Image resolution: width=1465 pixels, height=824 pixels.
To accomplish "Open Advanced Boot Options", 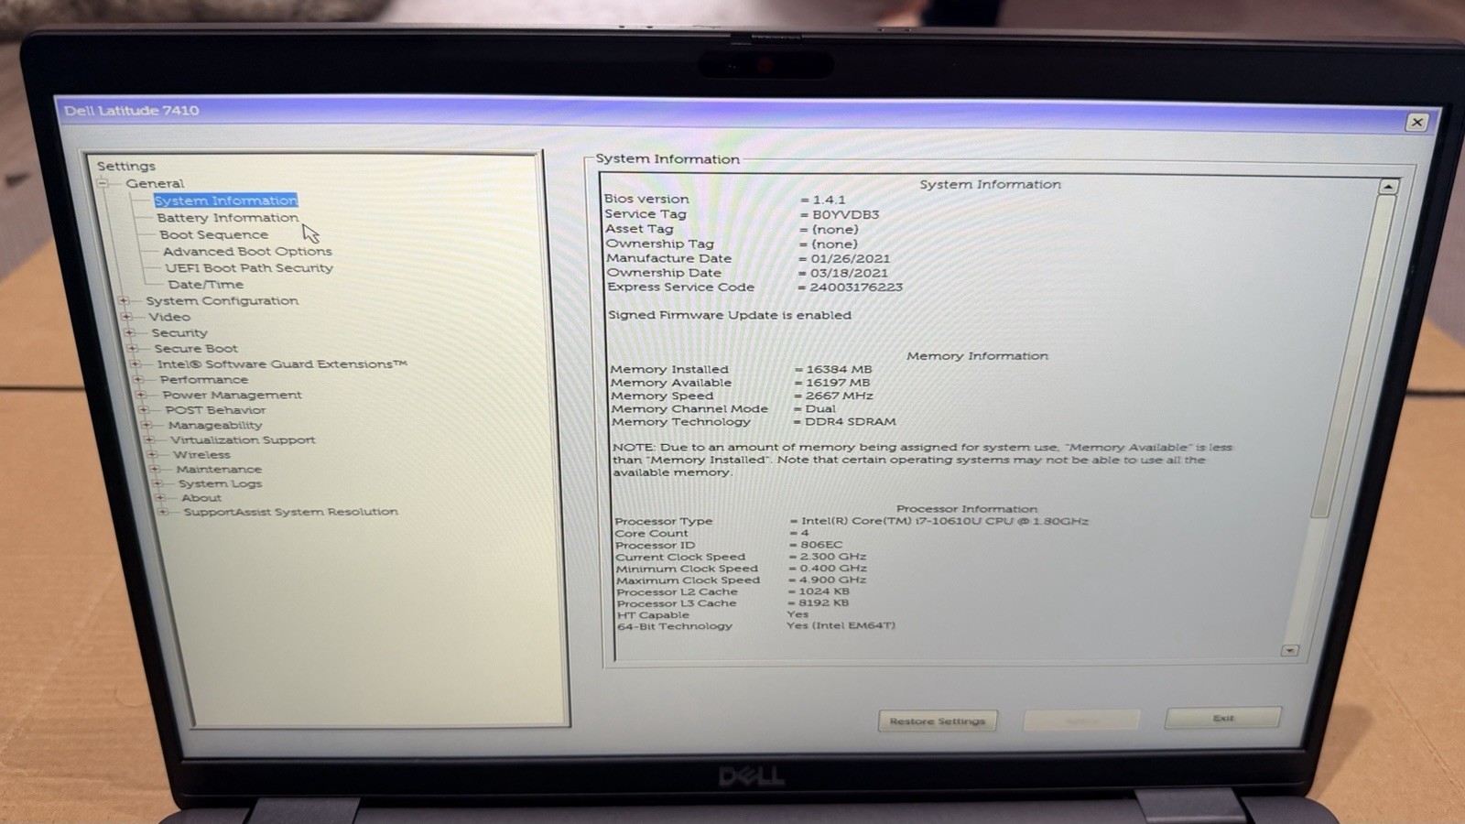I will [247, 251].
